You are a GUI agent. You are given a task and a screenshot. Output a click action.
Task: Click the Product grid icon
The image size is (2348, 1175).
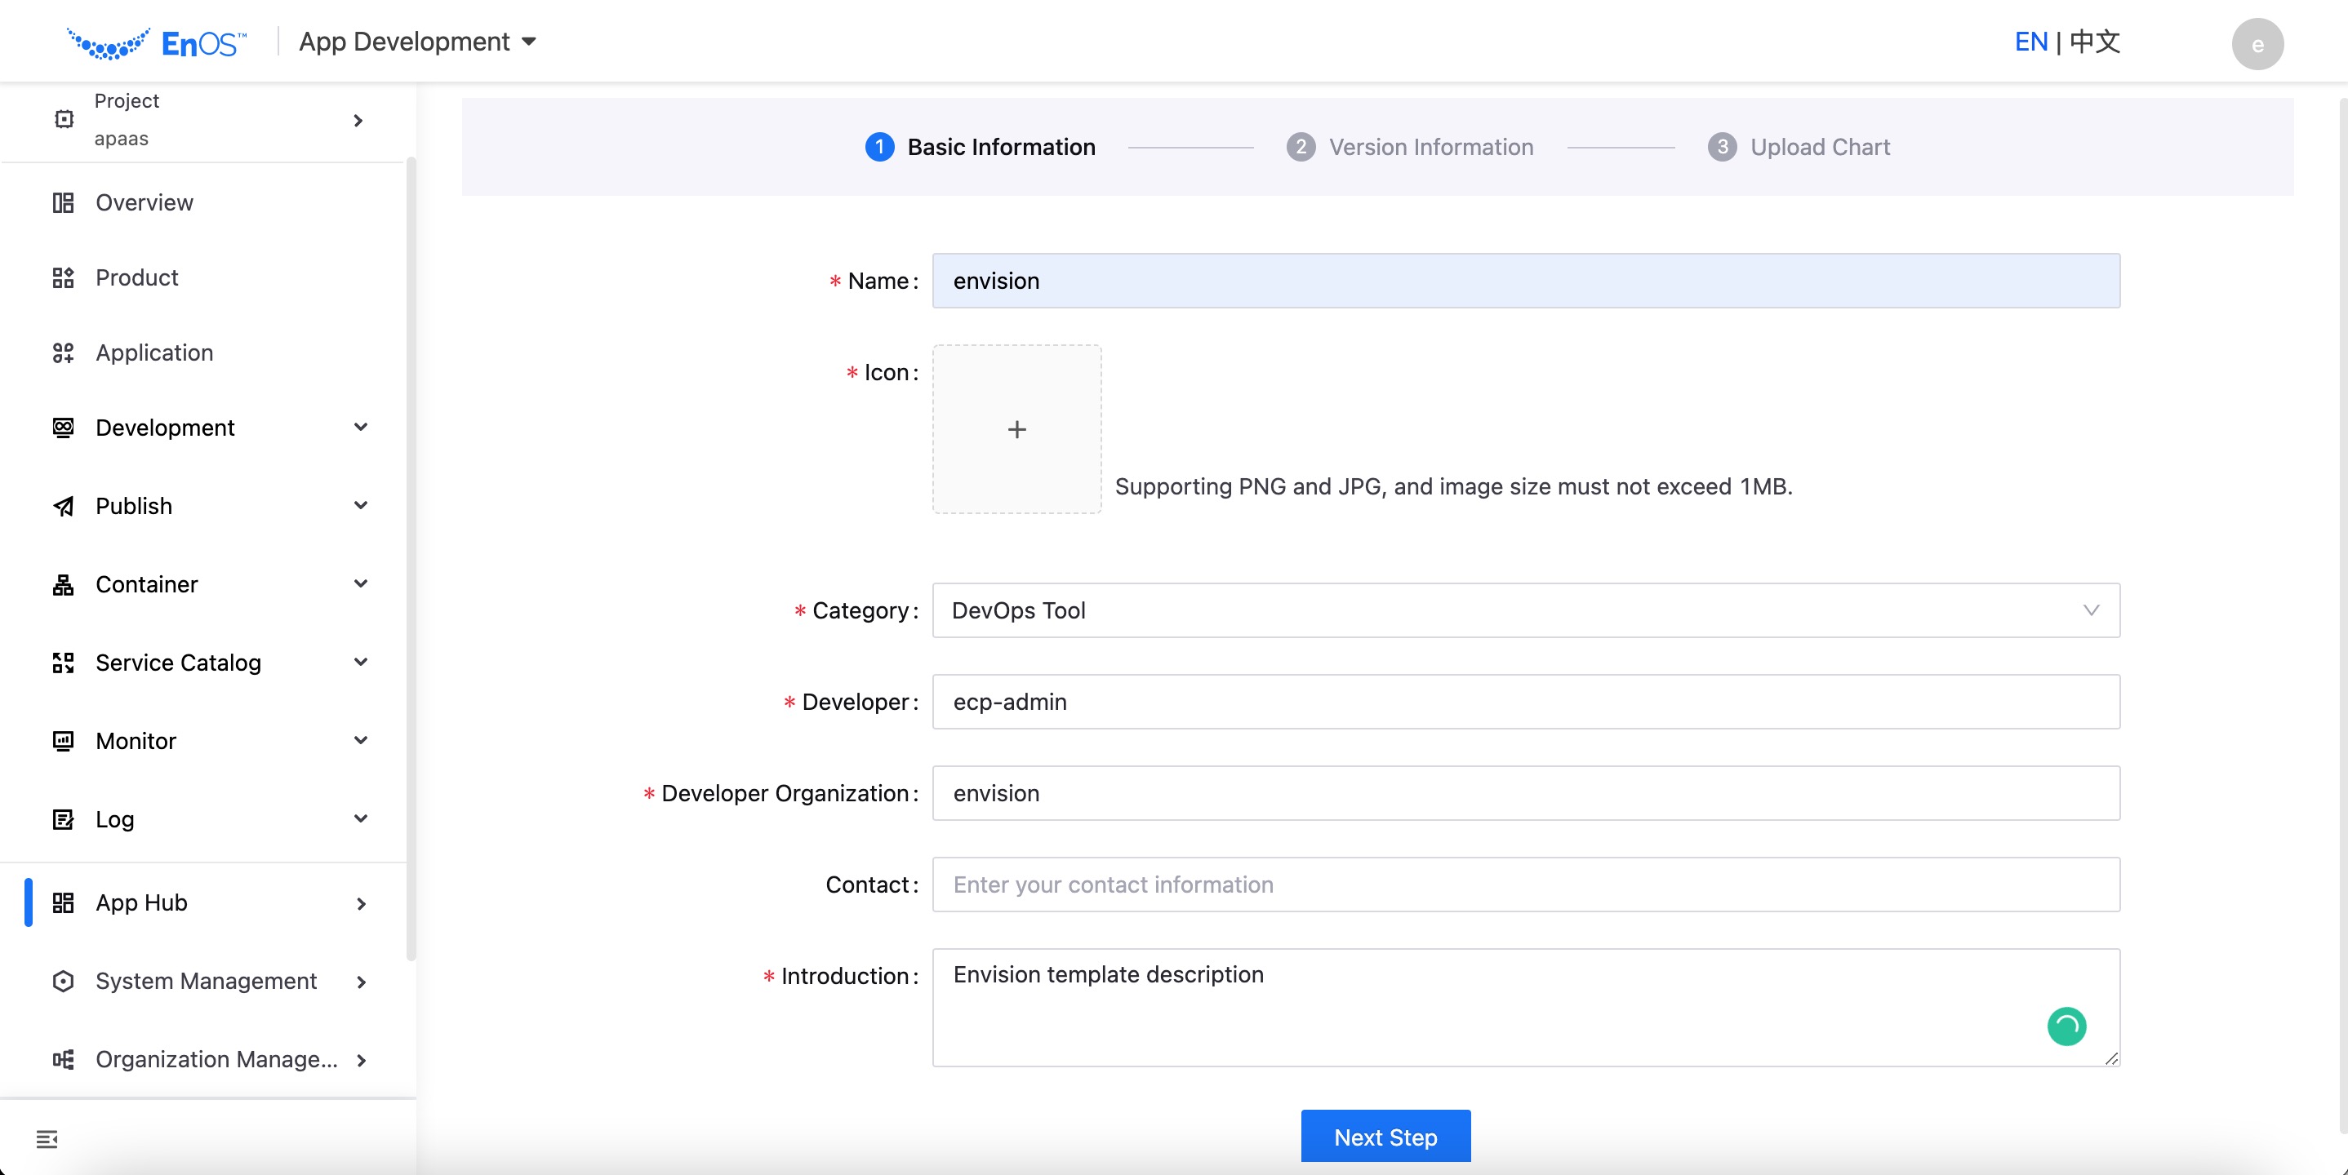coord(63,277)
